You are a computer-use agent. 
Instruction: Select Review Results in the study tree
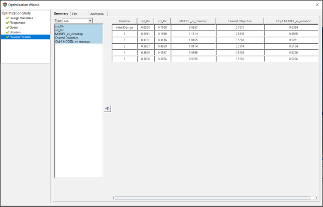[x=20, y=37]
